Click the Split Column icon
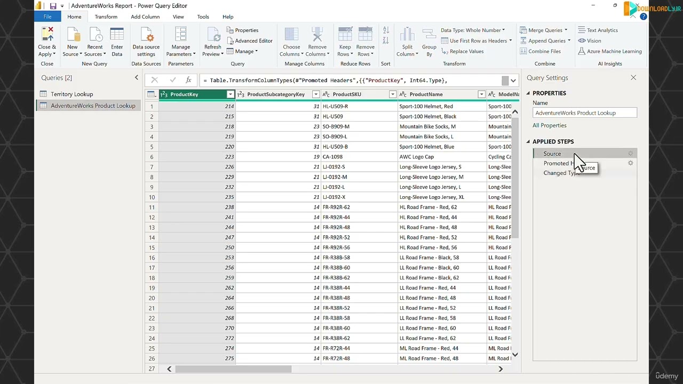683x384 pixels. pos(407,35)
